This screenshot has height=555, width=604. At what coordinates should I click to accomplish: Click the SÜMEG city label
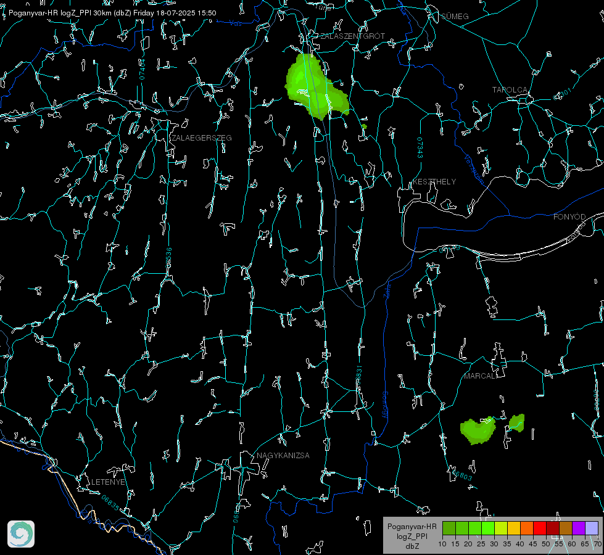pos(455,16)
